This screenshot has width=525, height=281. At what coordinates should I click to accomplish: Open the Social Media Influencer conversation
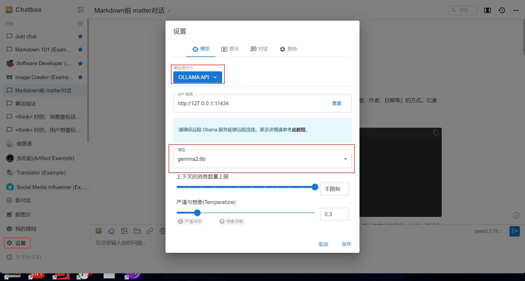pos(45,187)
